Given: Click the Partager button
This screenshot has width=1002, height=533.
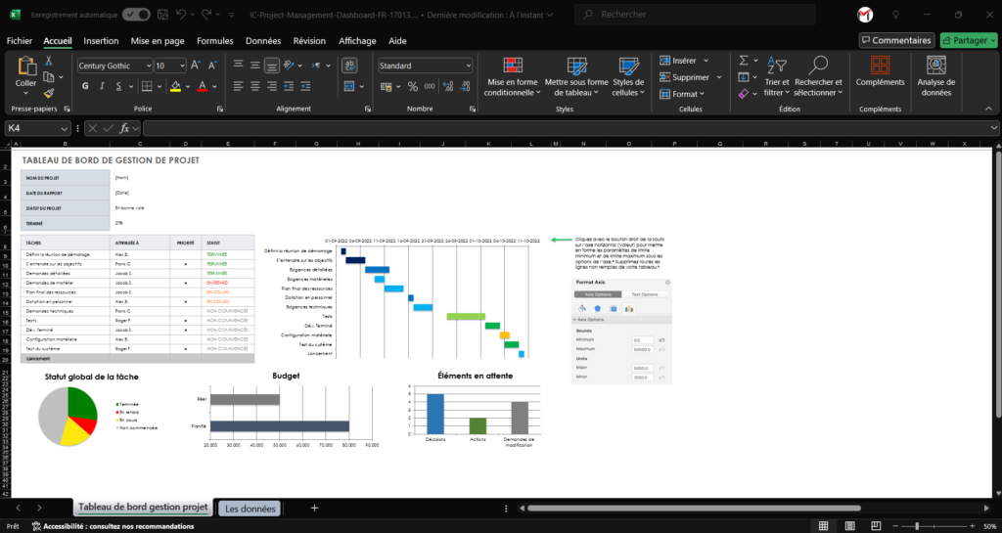Looking at the screenshot, I should coord(967,40).
